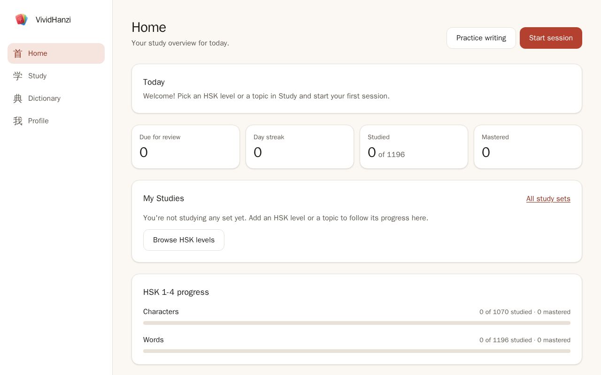Click the VividHanzi logo icon
Image resolution: width=601 pixels, height=375 pixels.
pos(22,20)
